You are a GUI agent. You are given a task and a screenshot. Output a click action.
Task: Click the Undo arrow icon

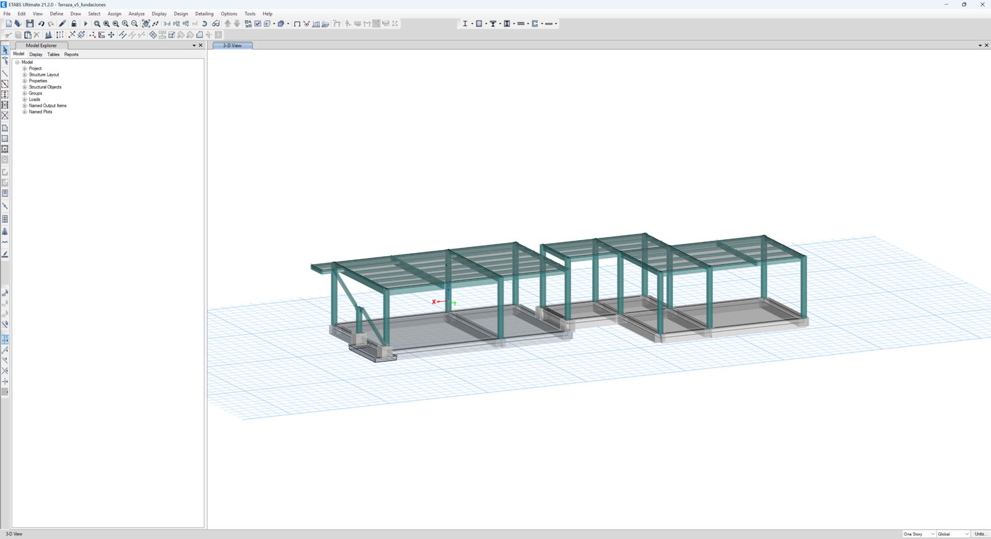pyautogui.click(x=41, y=24)
